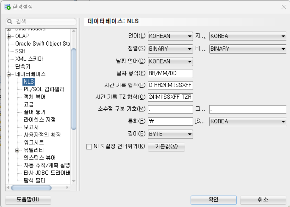Select the NLS tree item
The width and height of the screenshot is (290, 207).
point(29,82)
